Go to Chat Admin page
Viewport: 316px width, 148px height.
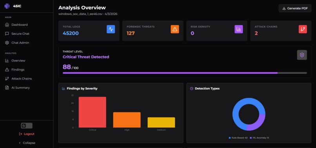point(27,43)
